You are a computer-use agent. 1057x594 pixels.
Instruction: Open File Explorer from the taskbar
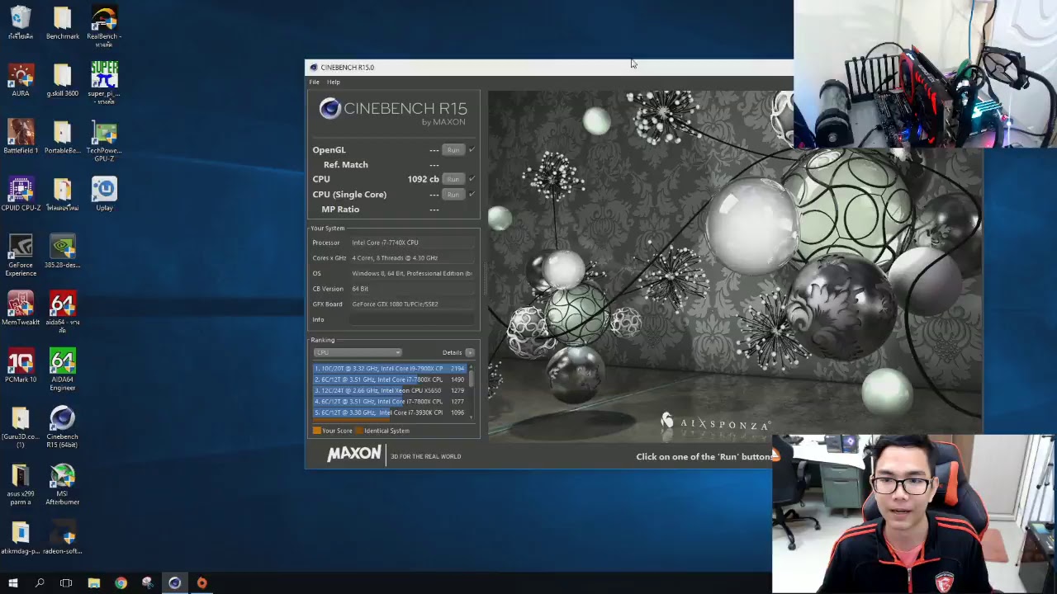(x=94, y=583)
